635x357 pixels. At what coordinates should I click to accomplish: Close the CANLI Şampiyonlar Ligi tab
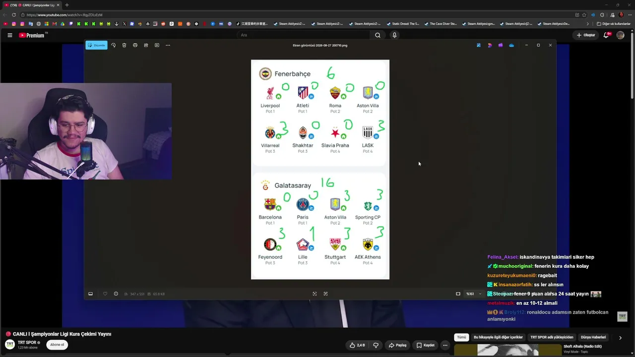click(x=58, y=5)
